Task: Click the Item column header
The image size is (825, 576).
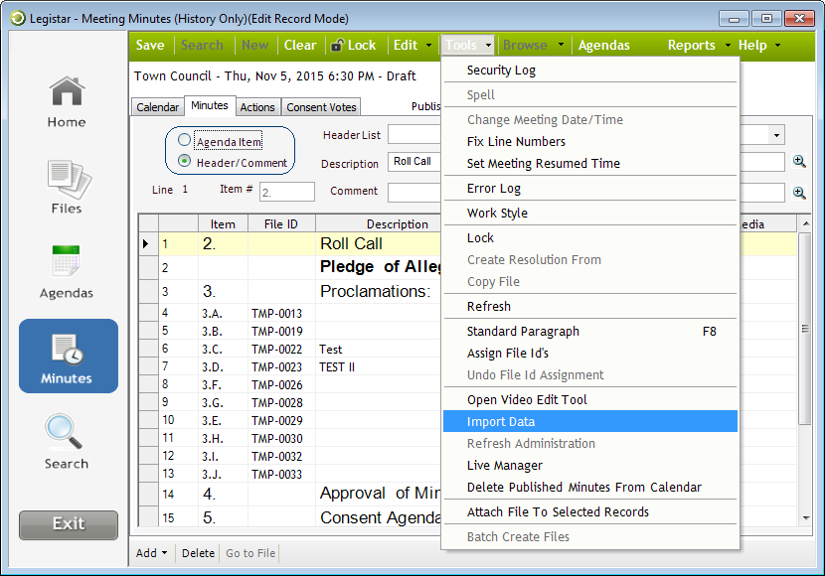Action: pyautogui.click(x=223, y=223)
